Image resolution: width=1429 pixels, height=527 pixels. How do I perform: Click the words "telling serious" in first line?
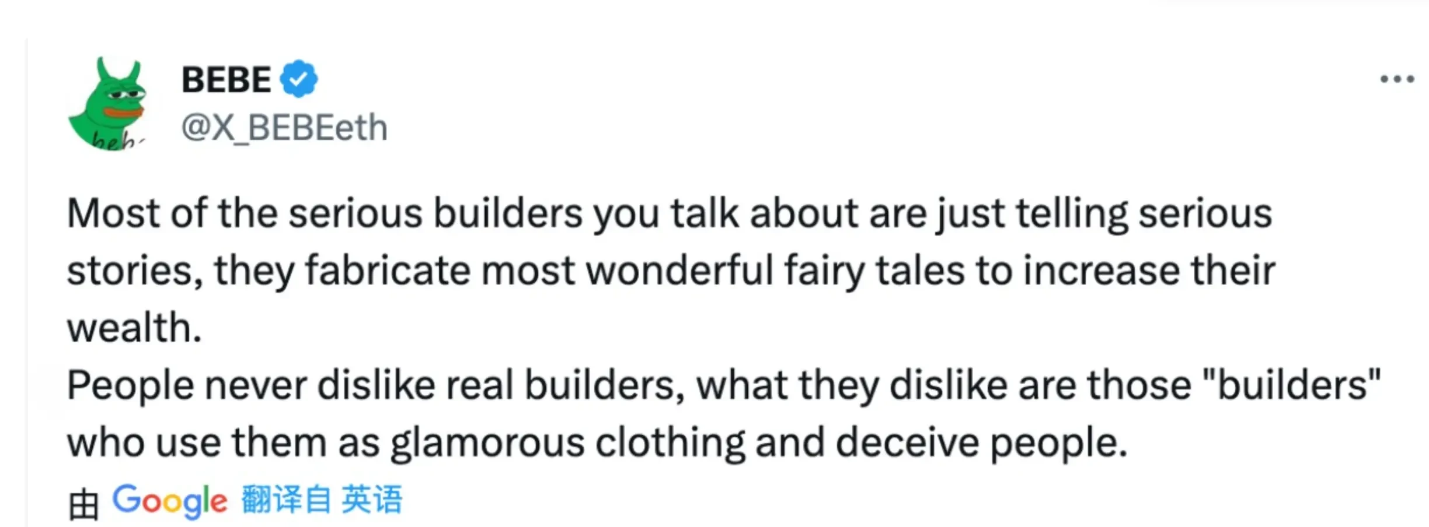[1144, 213]
